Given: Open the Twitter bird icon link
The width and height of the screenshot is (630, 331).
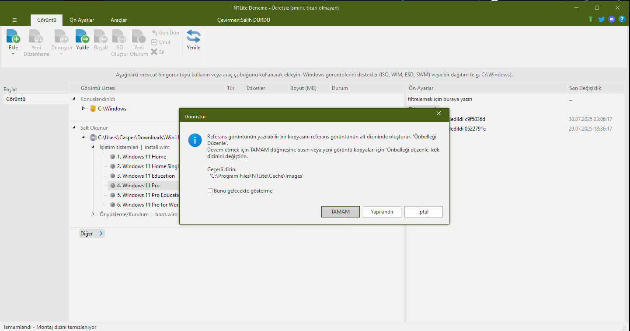Looking at the screenshot, I should point(601,20).
